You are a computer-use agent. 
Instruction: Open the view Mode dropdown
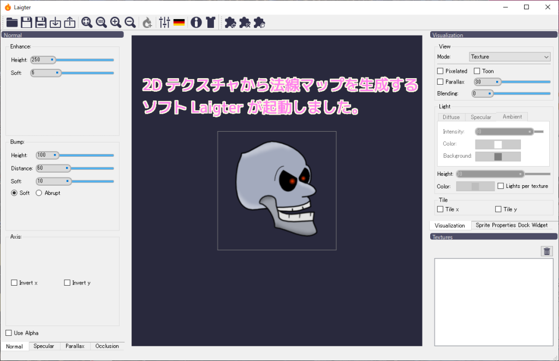click(x=509, y=57)
